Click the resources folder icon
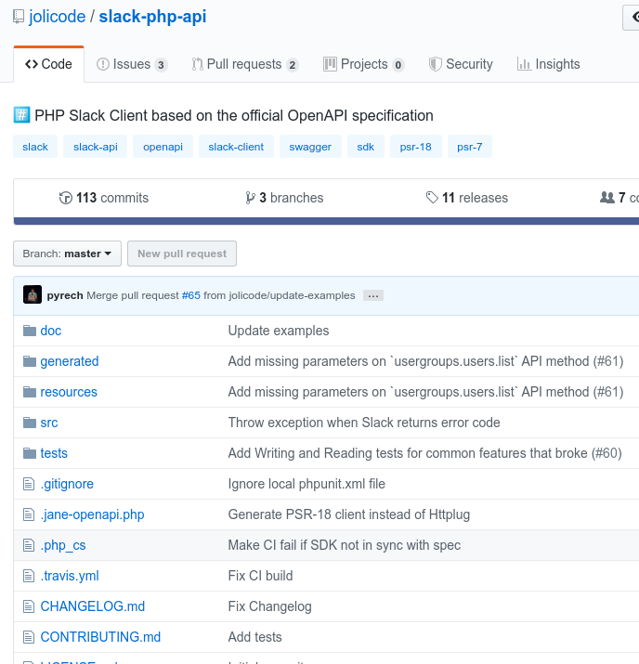The width and height of the screenshot is (639, 664). coord(29,392)
